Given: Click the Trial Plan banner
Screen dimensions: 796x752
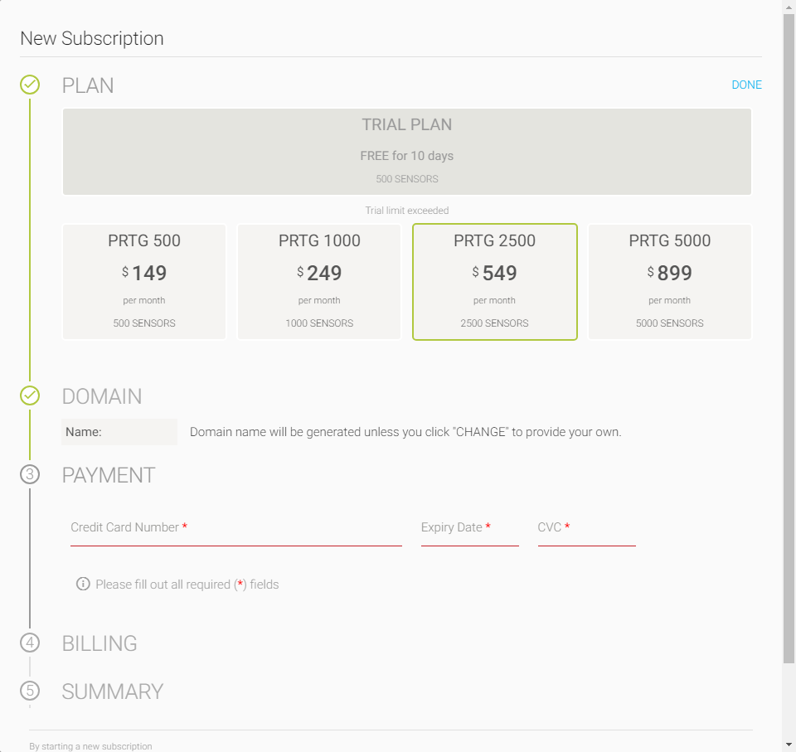Looking at the screenshot, I should [406, 152].
